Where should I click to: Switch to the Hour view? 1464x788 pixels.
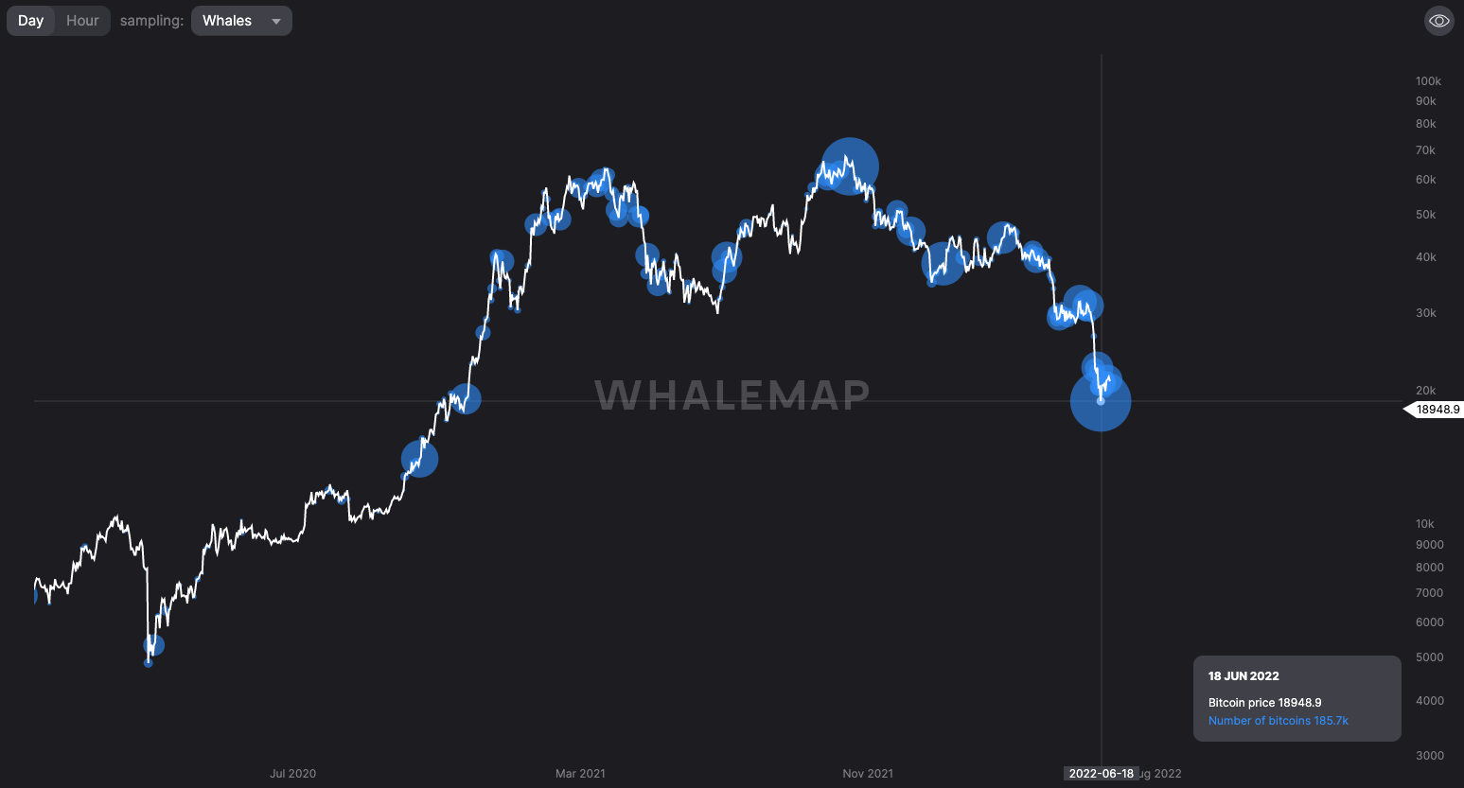tap(82, 21)
